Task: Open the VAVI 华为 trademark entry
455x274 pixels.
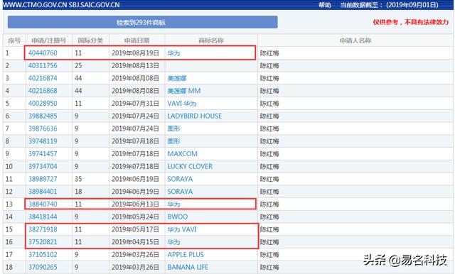Action: tap(182, 104)
